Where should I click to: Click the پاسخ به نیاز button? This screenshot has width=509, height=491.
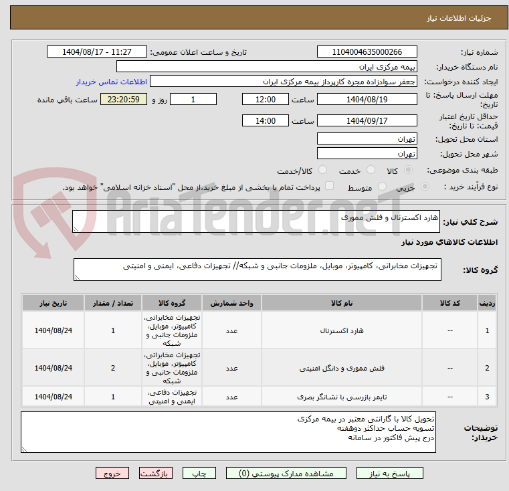pyautogui.click(x=389, y=473)
